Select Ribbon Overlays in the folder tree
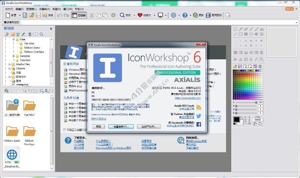This screenshot has height=178, width=300. click(34, 52)
